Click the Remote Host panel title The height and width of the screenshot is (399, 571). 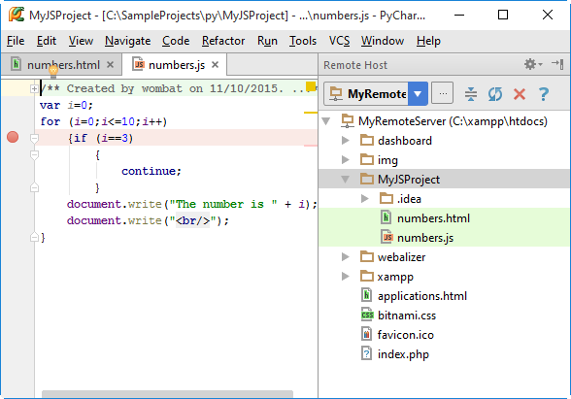tap(355, 65)
